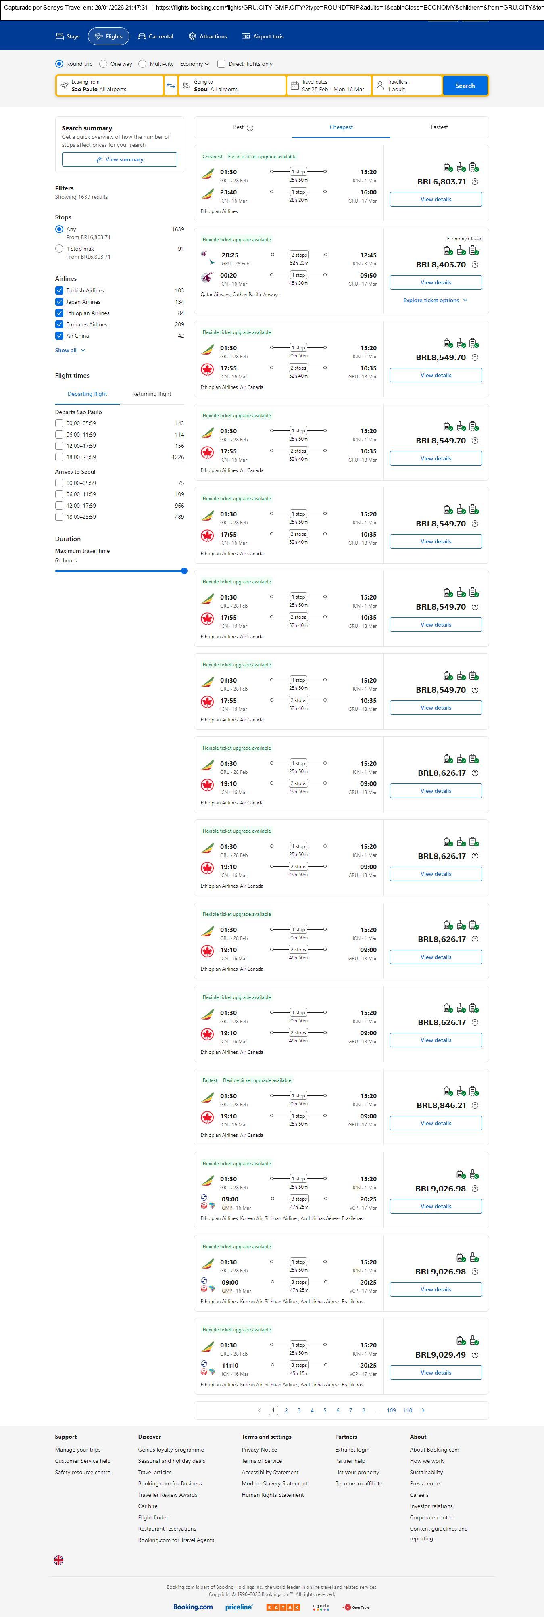Click the UK flag language icon in footer
This screenshot has height=1617, width=544.
pyautogui.click(x=58, y=1560)
